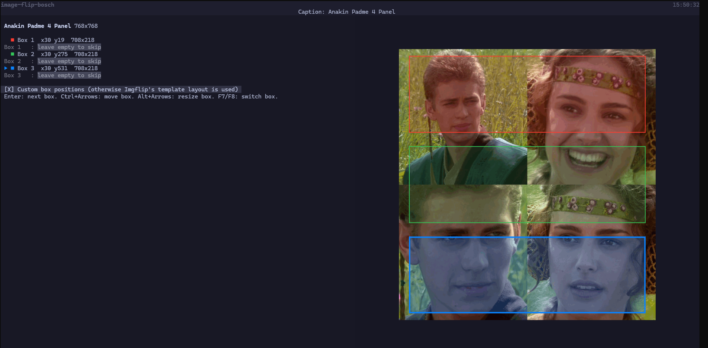Click the Box 3 selection arrow indicator
The height and width of the screenshot is (348, 708).
point(6,68)
